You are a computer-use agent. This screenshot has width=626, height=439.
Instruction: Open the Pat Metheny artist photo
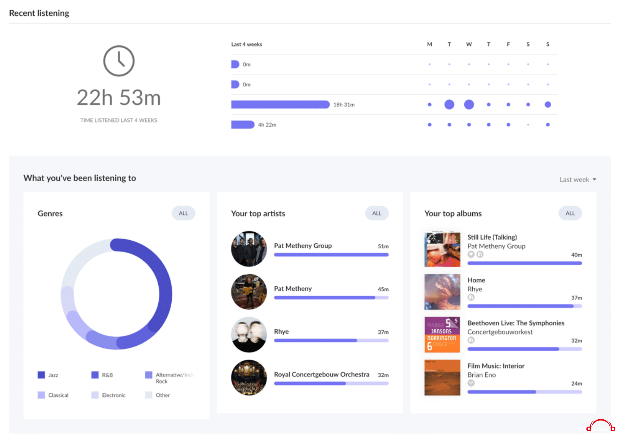click(249, 292)
